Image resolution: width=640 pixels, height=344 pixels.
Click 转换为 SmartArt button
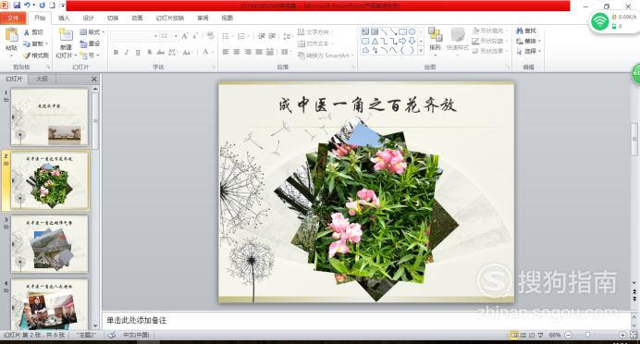(x=326, y=55)
